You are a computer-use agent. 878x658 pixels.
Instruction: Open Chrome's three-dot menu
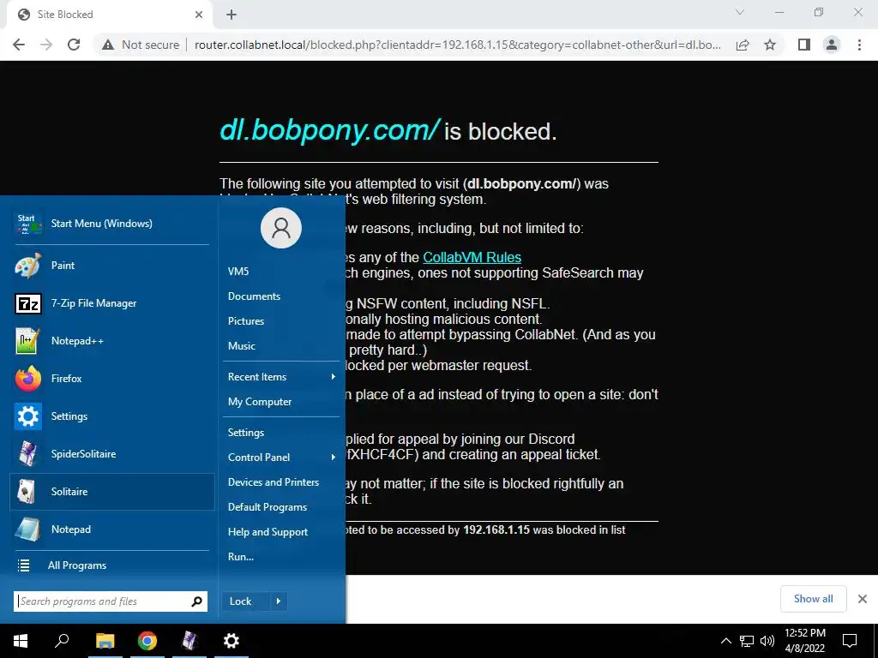(x=859, y=45)
